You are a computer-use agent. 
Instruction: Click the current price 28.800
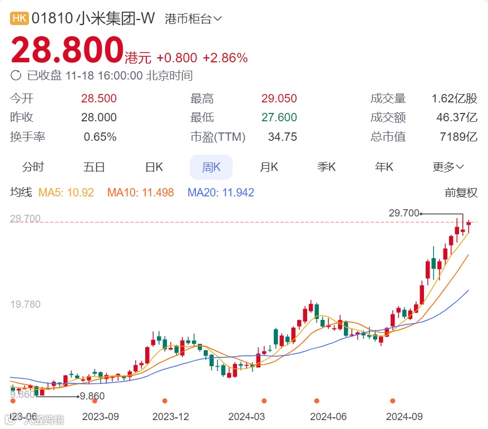pyautogui.click(x=67, y=50)
